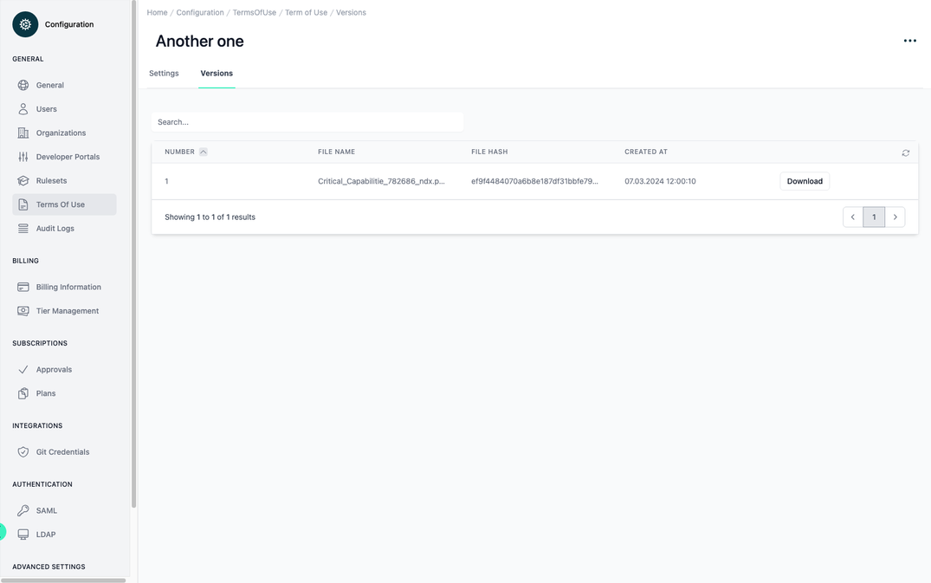
Task: Open the Audit Logs panel
Action: (57, 226)
